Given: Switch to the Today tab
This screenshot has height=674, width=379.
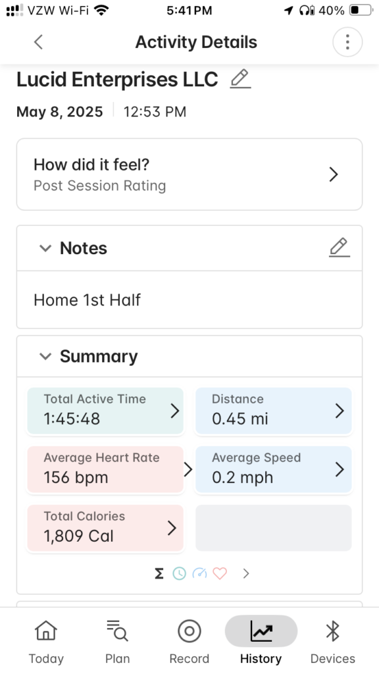Looking at the screenshot, I should pyautogui.click(x=46, y=642).
